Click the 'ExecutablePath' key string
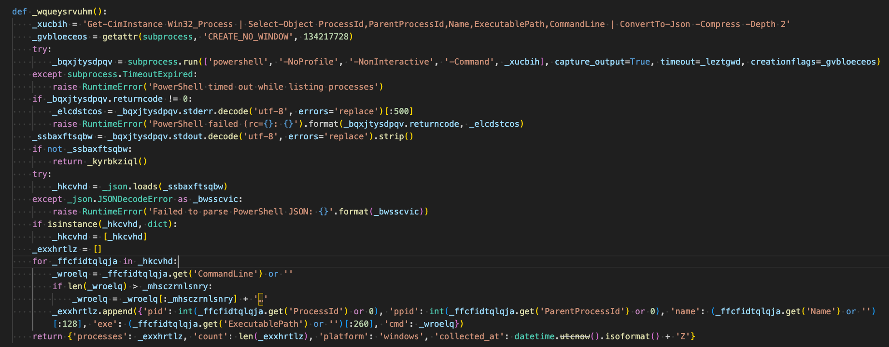This screenshot has width=889, height=347. (263, 324)
